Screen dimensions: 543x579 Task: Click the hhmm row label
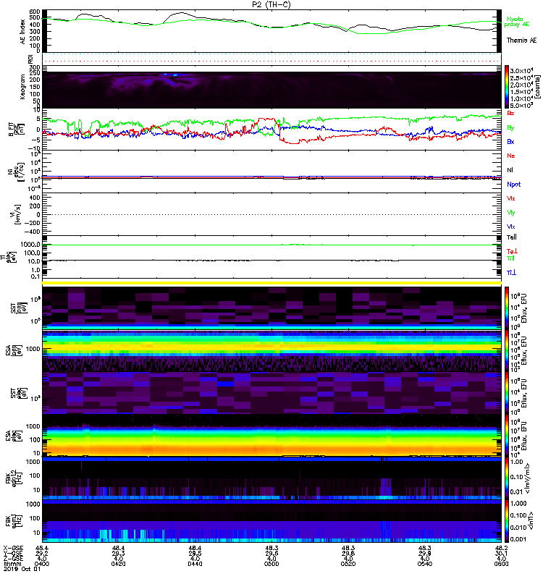pyautogui.click(x=11, y=564)
